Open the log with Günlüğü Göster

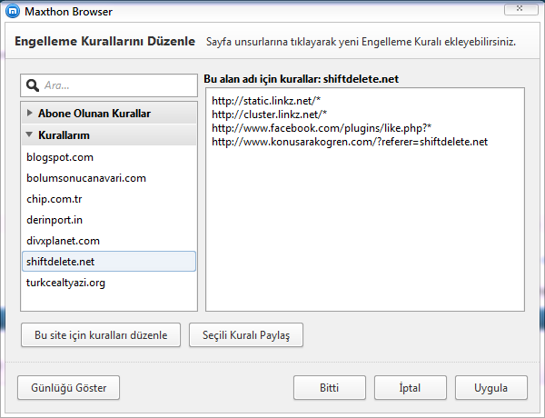tap(68, 388)
